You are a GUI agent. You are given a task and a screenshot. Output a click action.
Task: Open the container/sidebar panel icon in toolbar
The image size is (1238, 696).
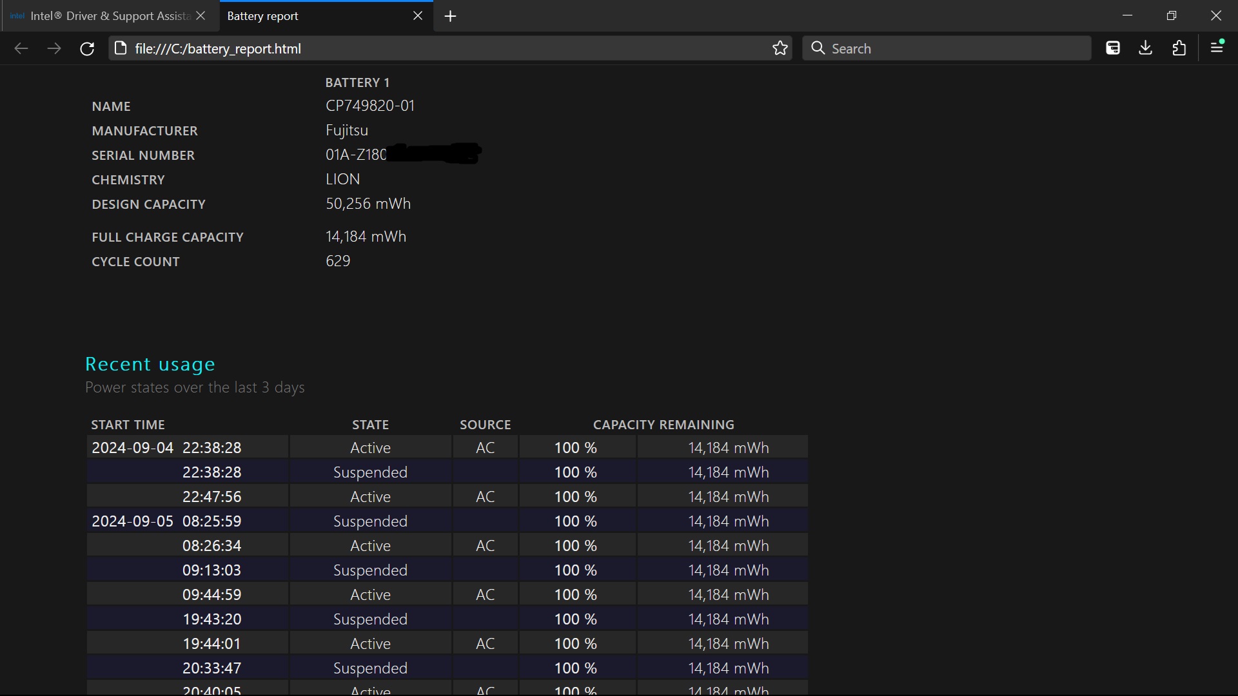point(1113,48)
